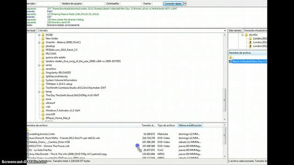Screen dimensions: 294x165
Task: Expand the temp folder node
Action: (39, 92)
